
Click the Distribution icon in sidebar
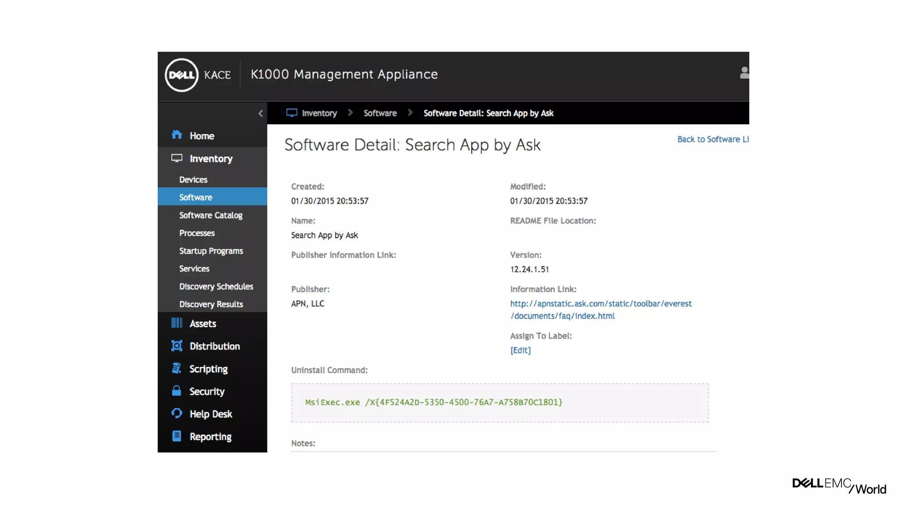tap(177, 346)
